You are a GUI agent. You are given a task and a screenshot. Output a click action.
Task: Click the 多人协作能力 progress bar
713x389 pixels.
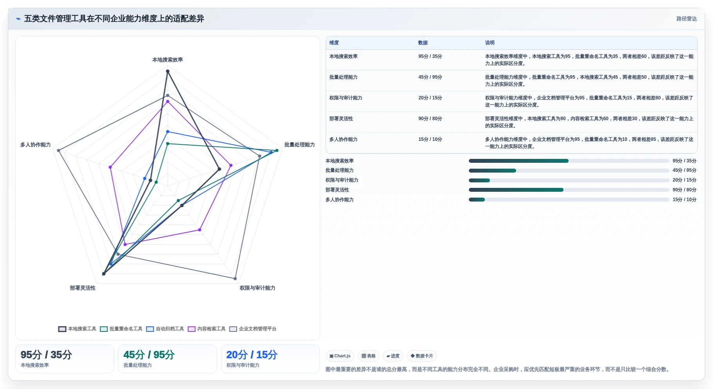tap(569, 200)
